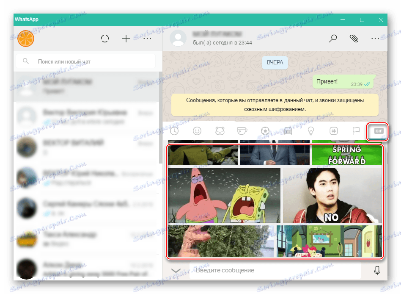Image resolution: width=401 pixels, height=294 pixels.
Task: Attach a file with paperclip icon
Action: click(354, 39)
